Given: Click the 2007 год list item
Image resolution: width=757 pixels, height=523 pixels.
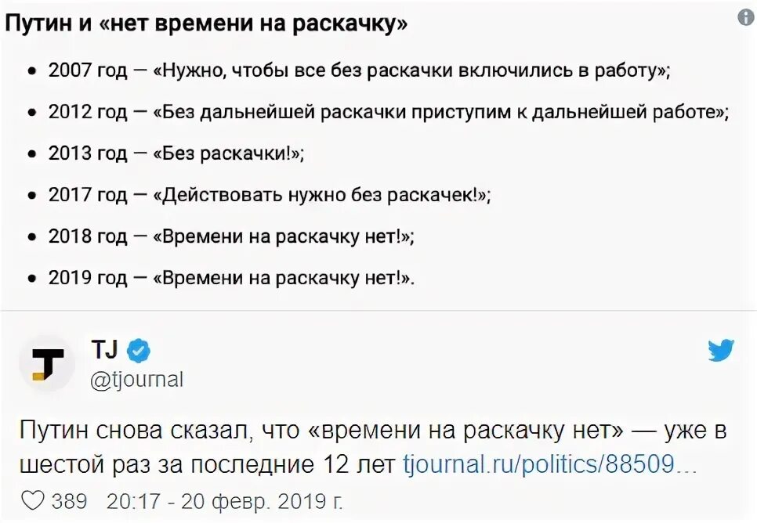Looking at the screenshot, I should coord(359,71).
